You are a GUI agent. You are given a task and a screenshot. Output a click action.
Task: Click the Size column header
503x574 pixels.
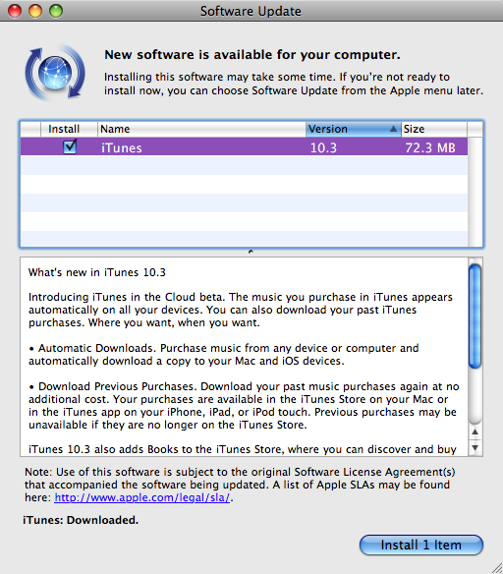point(434,129)
